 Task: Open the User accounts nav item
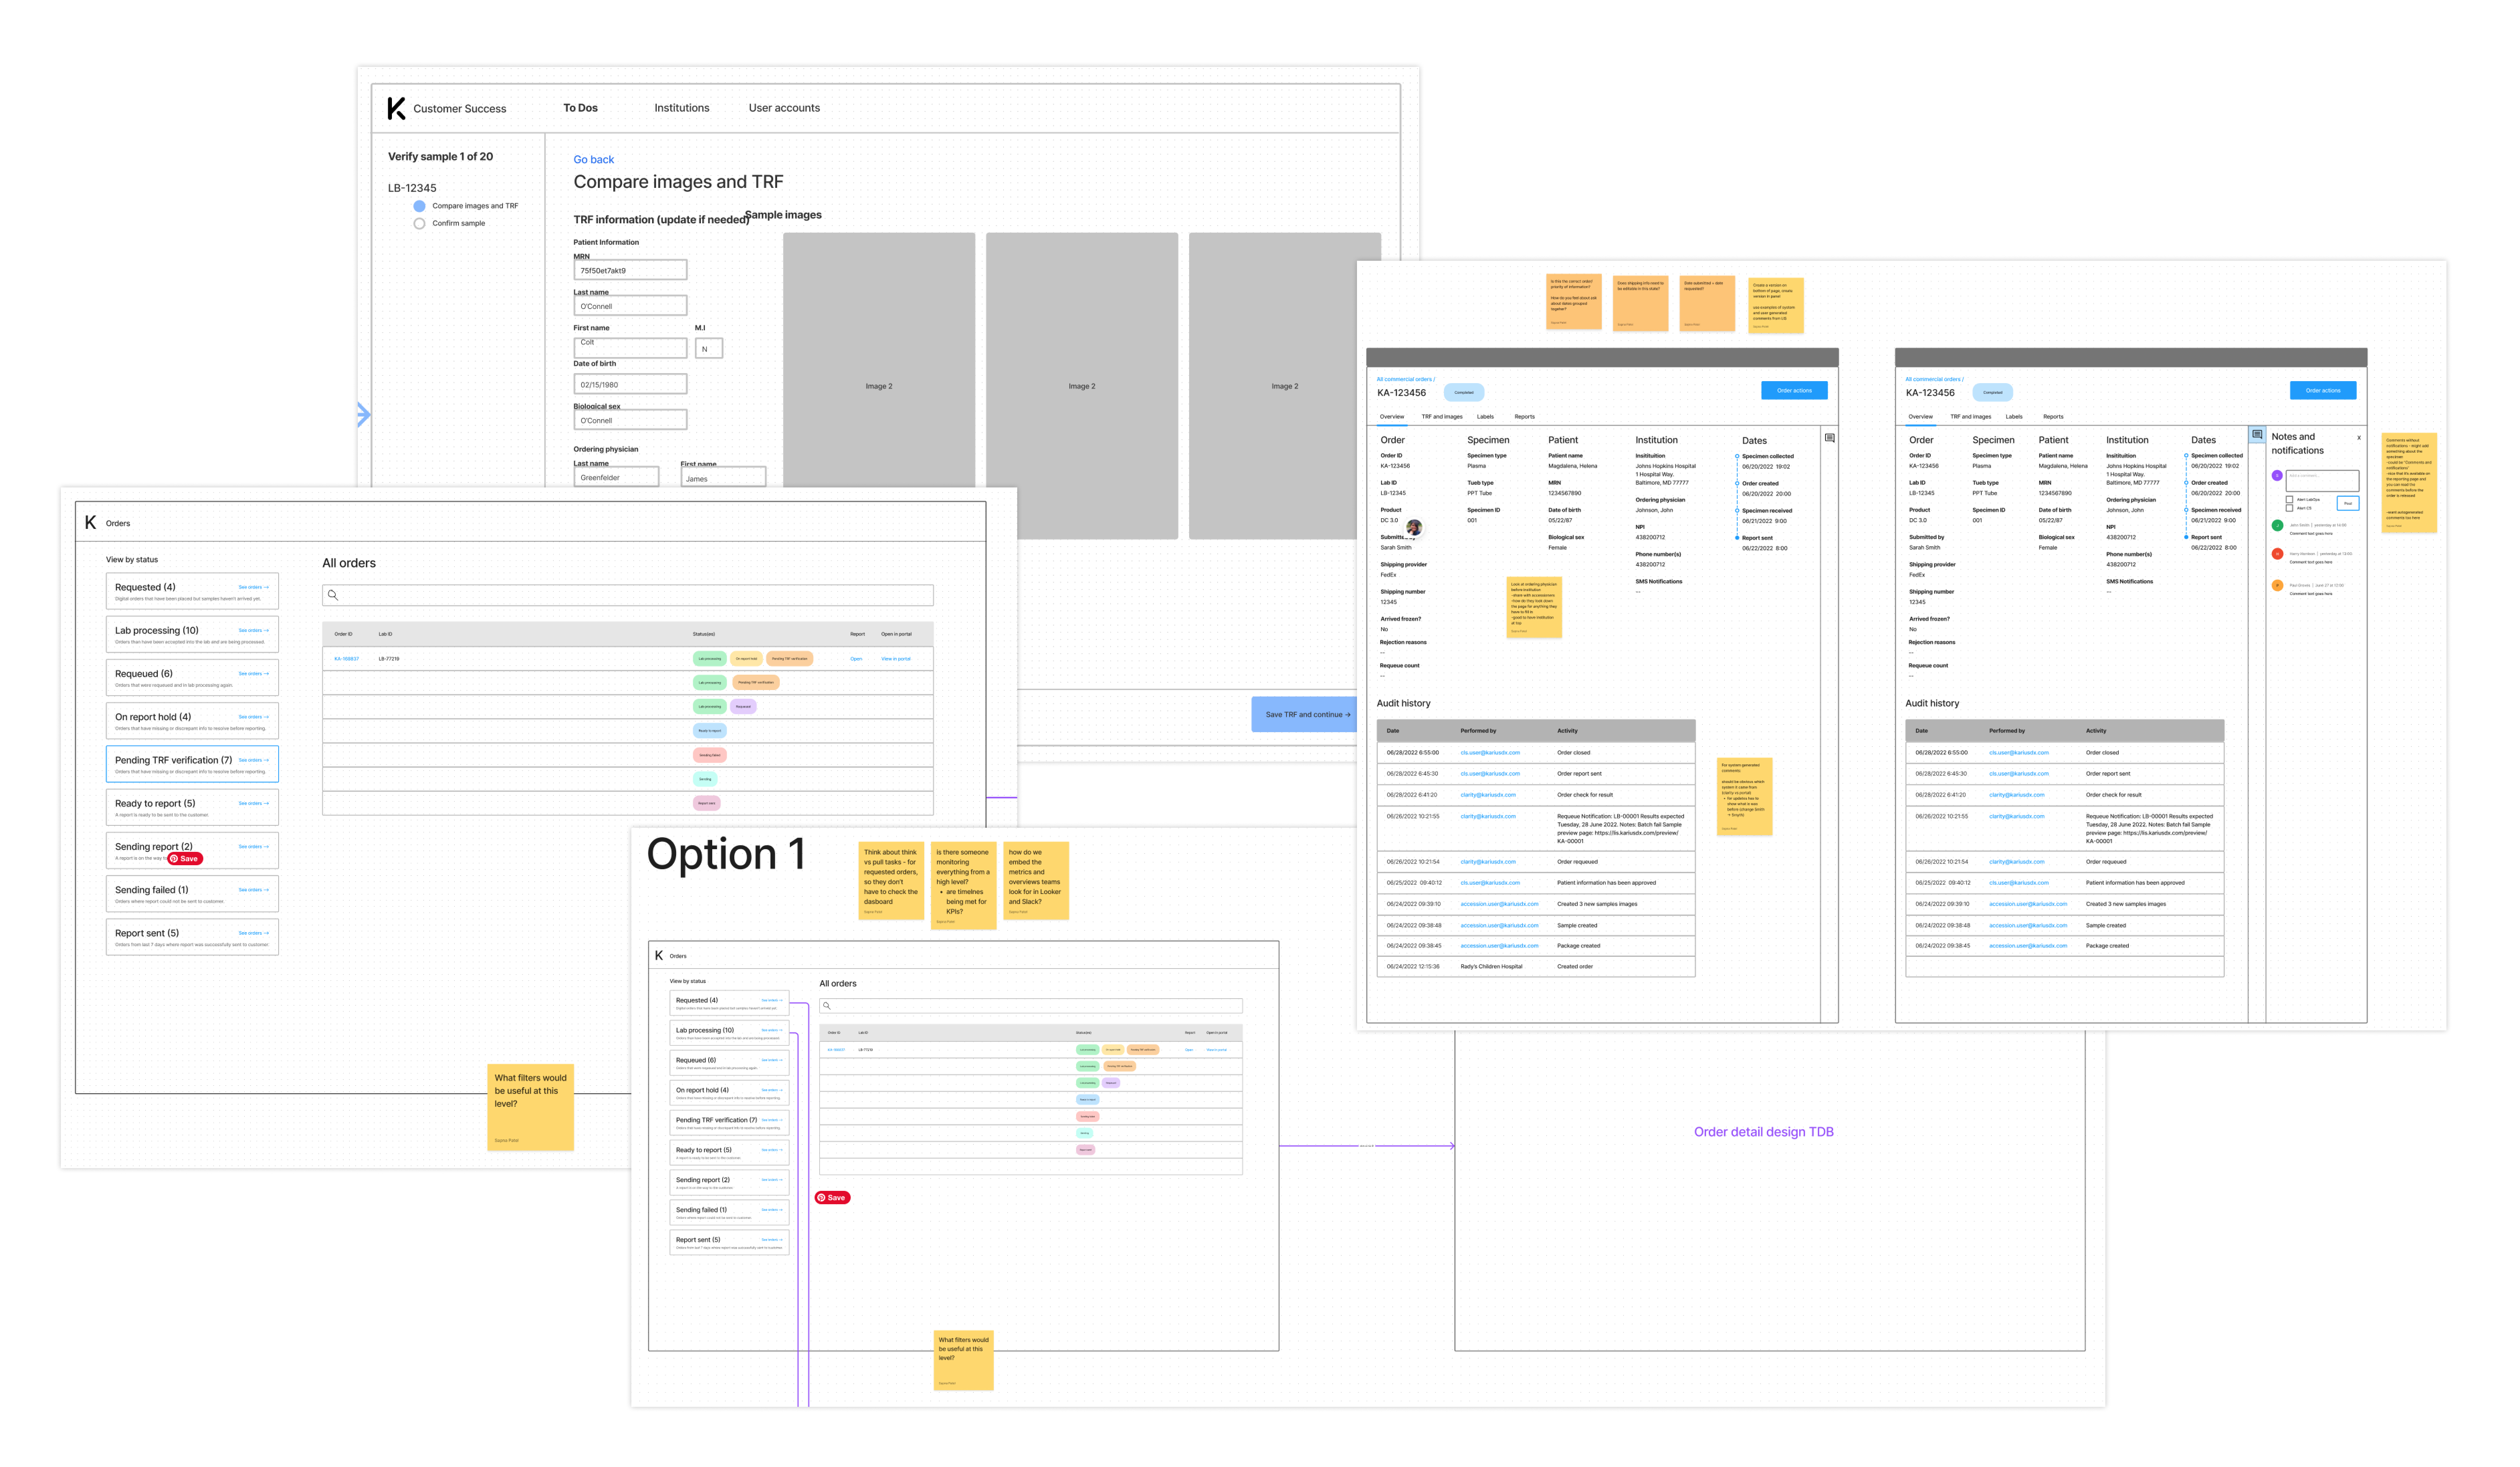784,108
